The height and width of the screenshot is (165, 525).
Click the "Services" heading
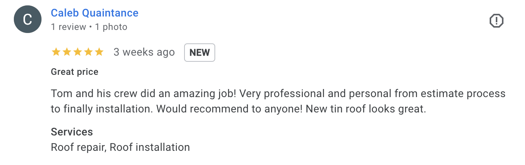72,132
